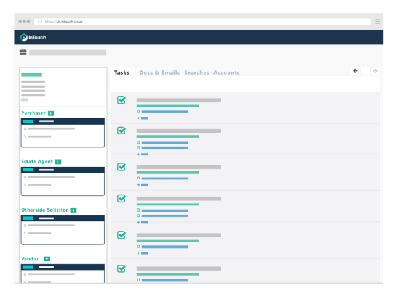The image size is (398, 296).
Task: Click the Estate Agent section heading
Action: click(37, 162)
